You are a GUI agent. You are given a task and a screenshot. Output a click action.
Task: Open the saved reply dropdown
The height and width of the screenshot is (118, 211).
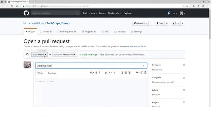pyautogui.click(x=137, y=72)
